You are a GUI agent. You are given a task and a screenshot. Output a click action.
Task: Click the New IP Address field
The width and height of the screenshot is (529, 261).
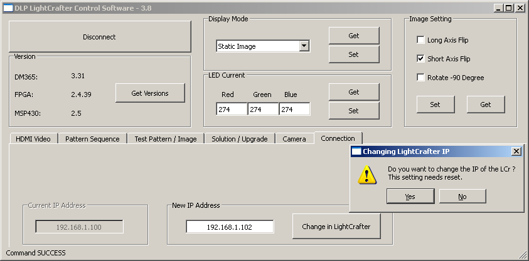230,227
